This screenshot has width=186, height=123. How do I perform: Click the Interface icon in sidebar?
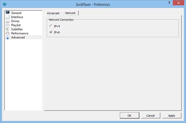point(8,17)
